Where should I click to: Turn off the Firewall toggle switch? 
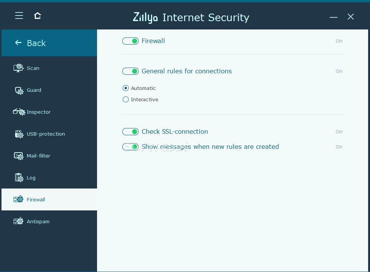click(130, 41)
